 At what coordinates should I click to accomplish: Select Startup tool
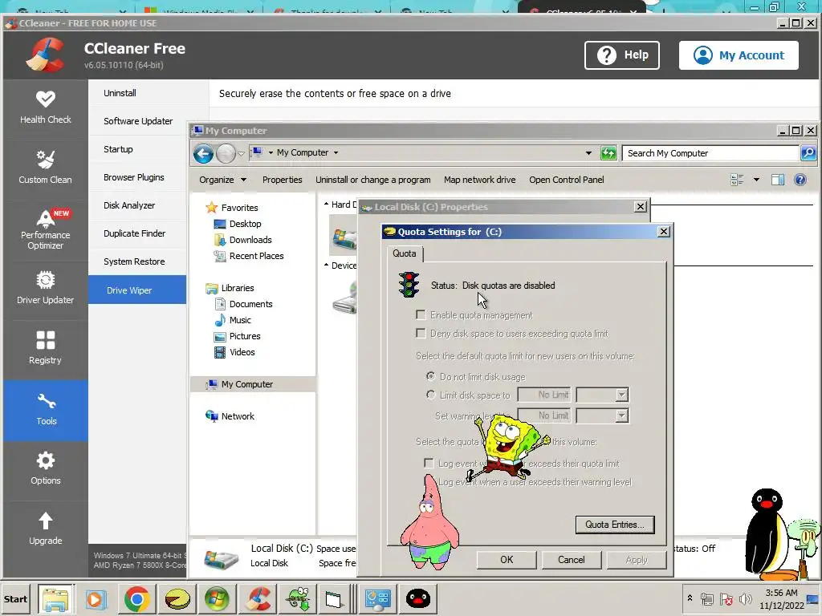119,149
